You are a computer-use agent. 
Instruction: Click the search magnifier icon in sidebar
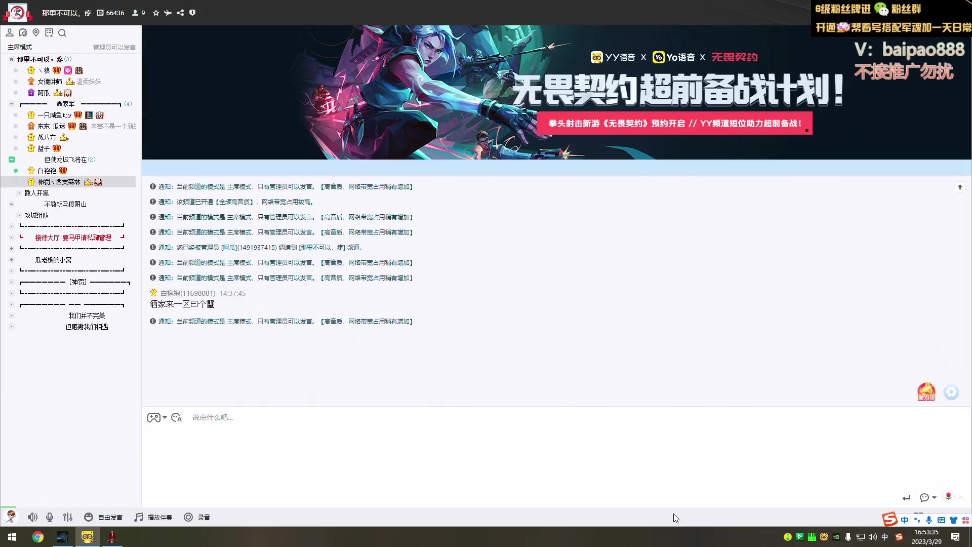click(x=62, y=33)
